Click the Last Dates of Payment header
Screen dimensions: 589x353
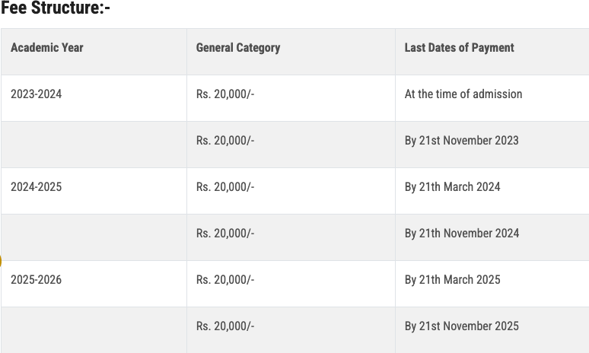pyautogui.click(x=460, y=48)
